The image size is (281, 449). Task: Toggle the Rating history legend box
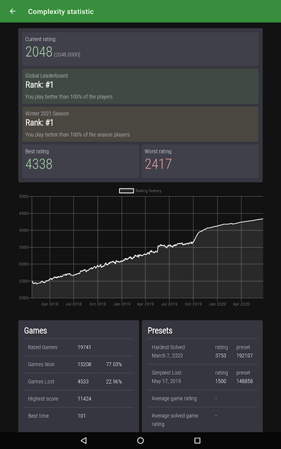point(127,191)
